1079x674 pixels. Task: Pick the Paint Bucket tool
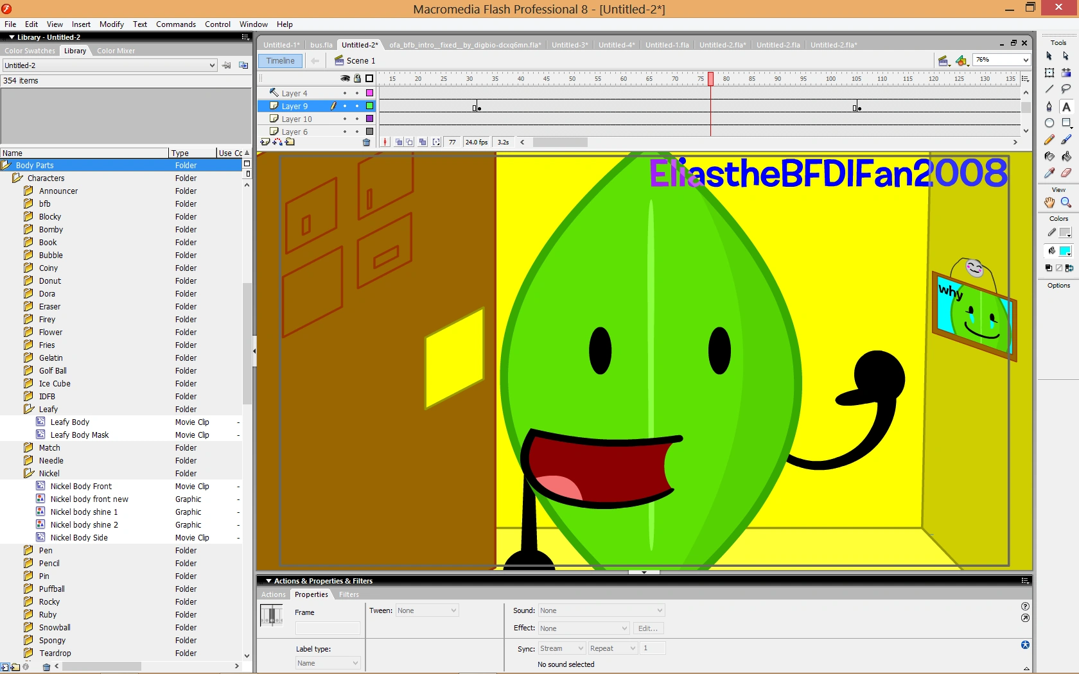coord(1066,157)
